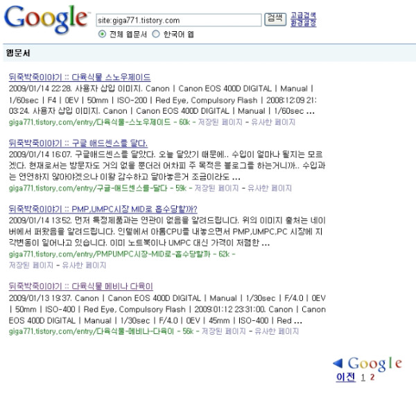Go to results page 1
The height and width of the screenshot is (395, 416).
point(363,377)
